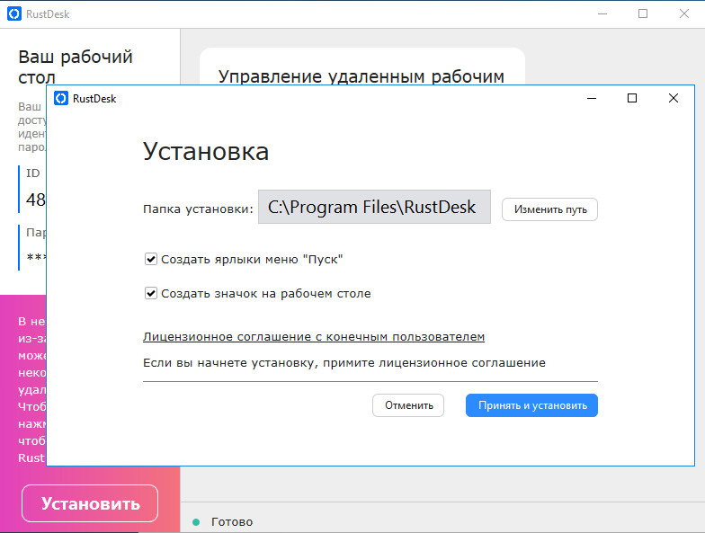Cancel installation with "Отменить" button
The width and height of the screenshot is (705, 533).
pos(408,405)
